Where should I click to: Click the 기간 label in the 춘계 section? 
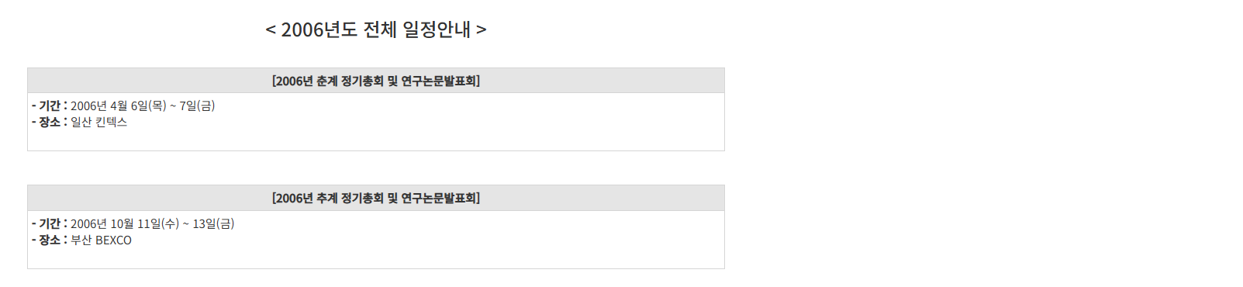[50, 105]
